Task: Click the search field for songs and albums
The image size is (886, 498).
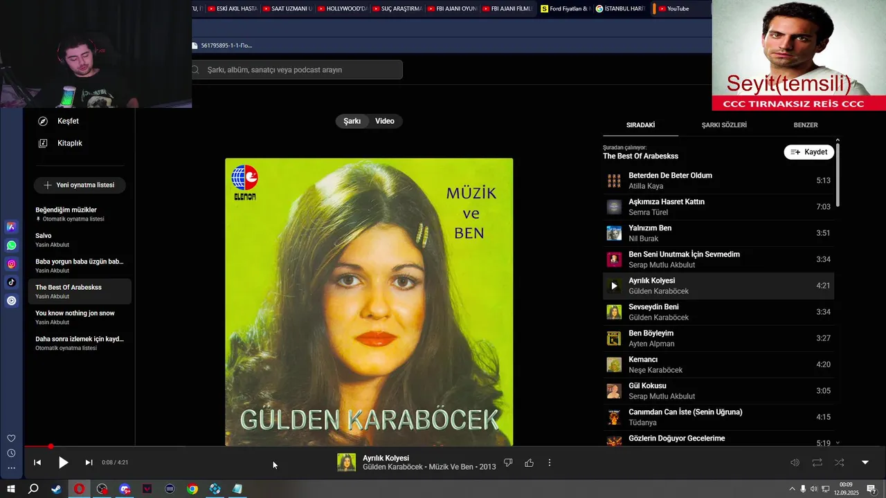Action: [297, 70]
